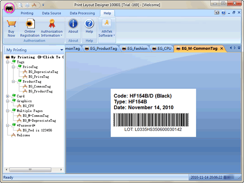Click the small help icon at ribbon right

click(x=223, y=12)
